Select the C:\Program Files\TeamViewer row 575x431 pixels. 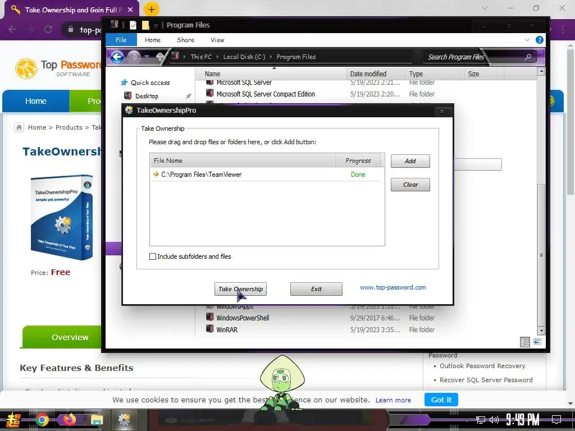click(x=267, y=175)
